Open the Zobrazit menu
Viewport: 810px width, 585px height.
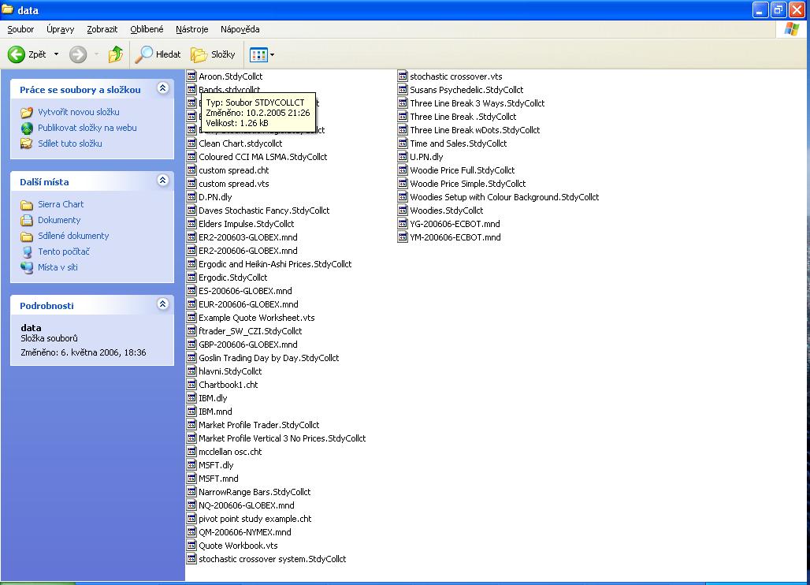coord(102,29)
